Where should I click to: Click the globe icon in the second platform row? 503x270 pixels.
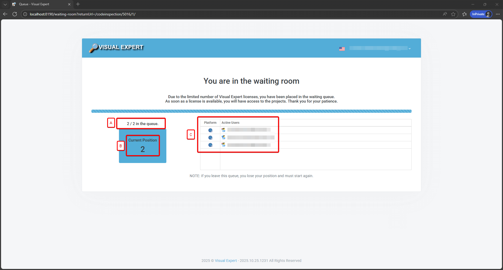coord(211,137)
